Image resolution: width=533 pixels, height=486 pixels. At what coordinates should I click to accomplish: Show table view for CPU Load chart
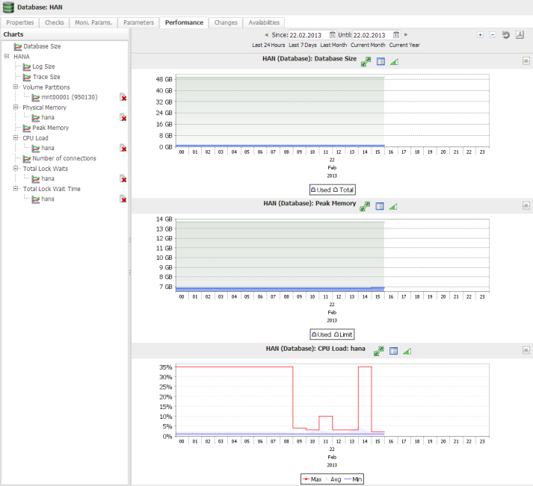pos(394,351)
